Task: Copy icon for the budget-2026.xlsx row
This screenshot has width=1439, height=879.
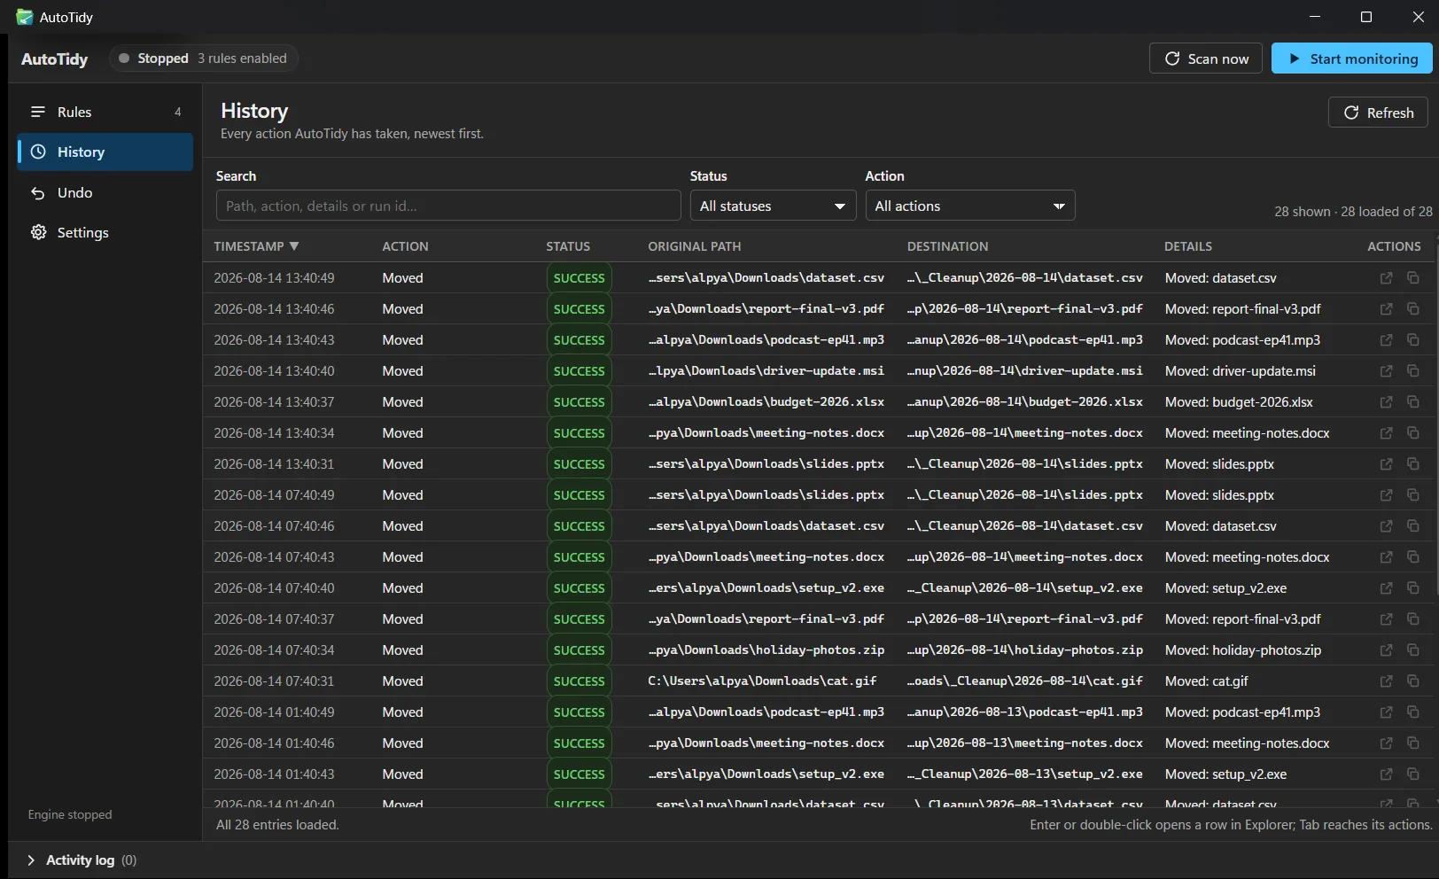Action: point(1413,402)
